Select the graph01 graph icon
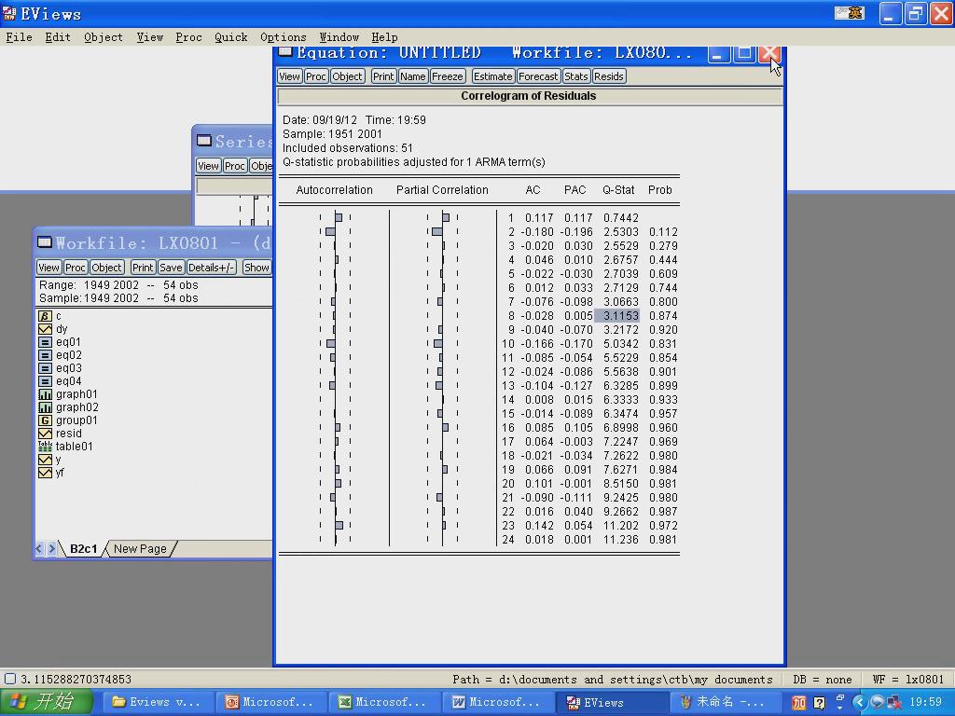The height and width of the screenshot is (716, 955). (x=45, y=394)
